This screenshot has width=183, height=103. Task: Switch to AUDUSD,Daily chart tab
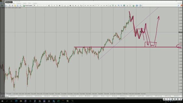[29, 96]
